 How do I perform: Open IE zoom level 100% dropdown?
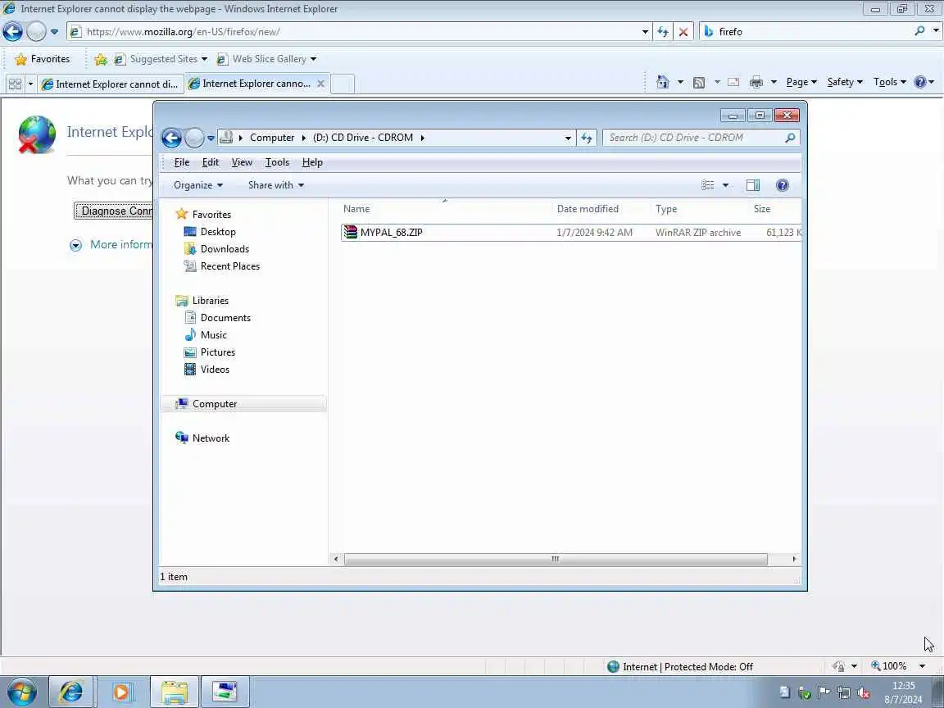click(x=922, y=666)
